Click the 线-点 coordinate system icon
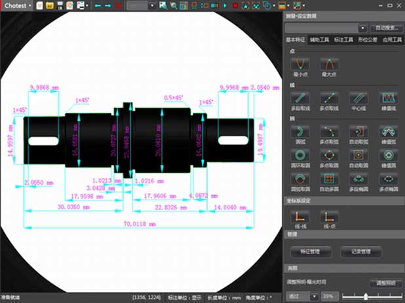Viewport: 405px width, 303px height. click(328, 217)
